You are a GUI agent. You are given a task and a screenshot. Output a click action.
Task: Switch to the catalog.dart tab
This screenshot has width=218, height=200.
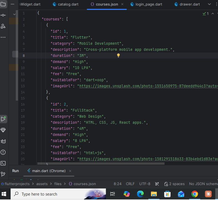click(x=65, y=4)
